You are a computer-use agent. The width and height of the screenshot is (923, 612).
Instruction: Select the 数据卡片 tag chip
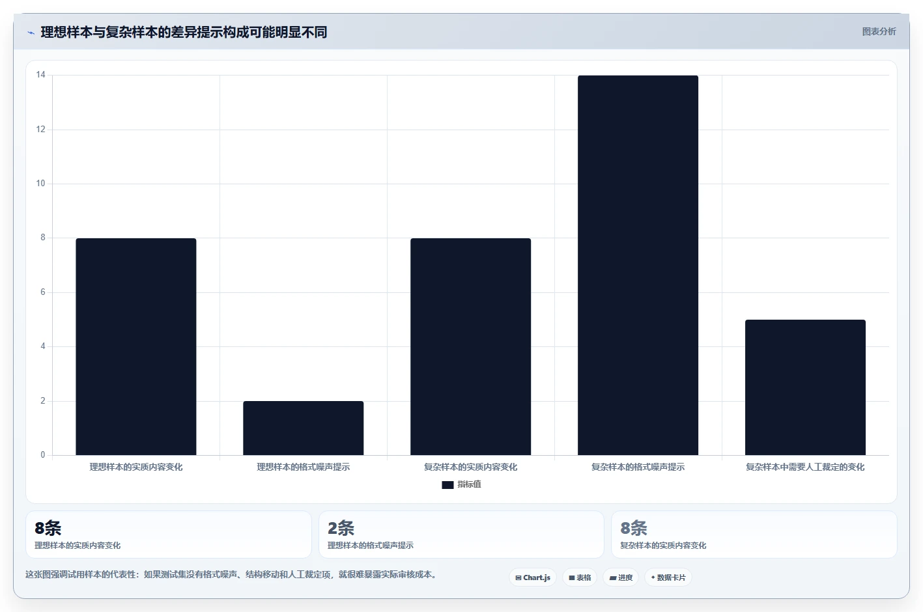668,577
